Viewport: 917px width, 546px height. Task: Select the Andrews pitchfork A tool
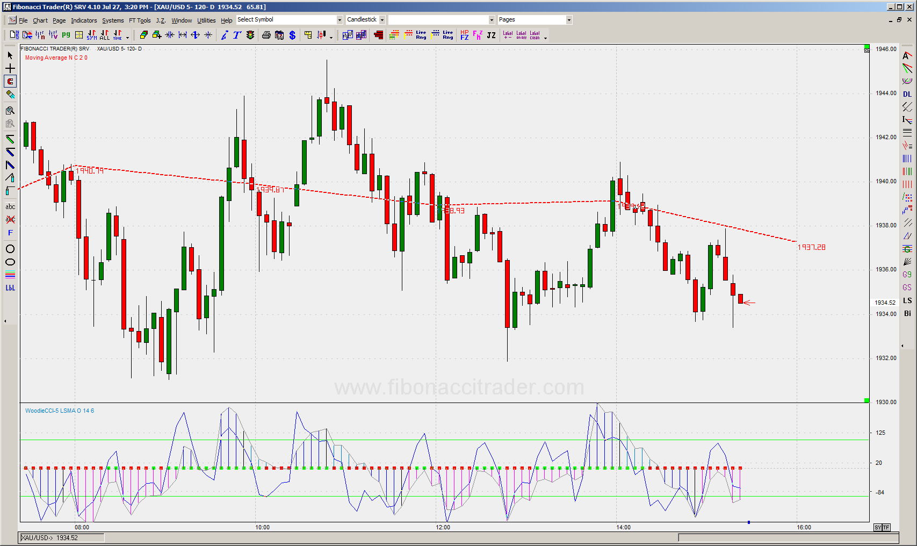coord(907,55)
